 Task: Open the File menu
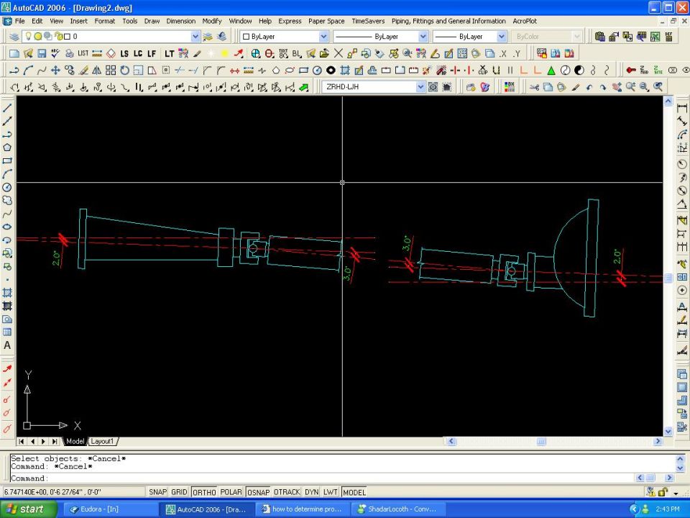pyautogui.click(x=20, y=21)
